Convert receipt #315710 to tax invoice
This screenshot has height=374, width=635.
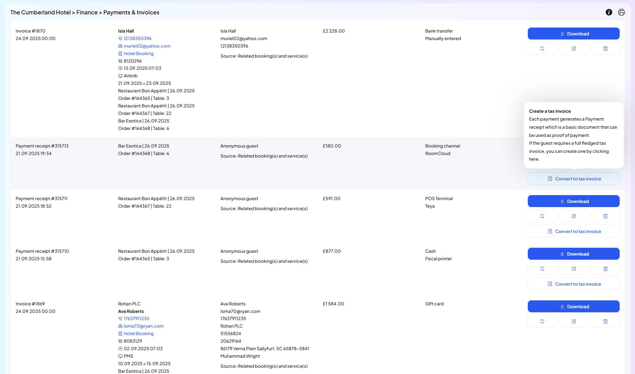[x=573, y=284]
